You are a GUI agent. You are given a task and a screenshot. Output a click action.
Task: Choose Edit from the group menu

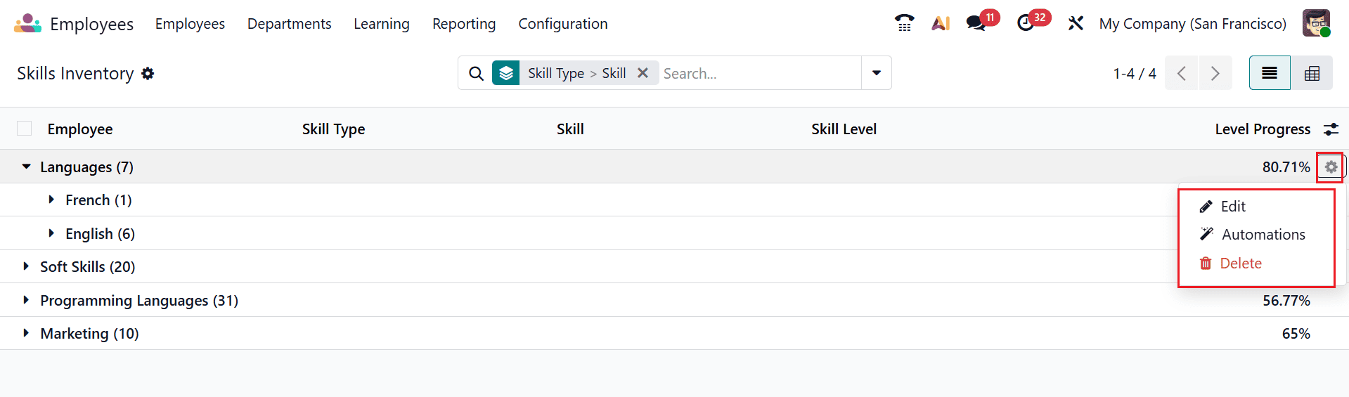pos(1233,206)
